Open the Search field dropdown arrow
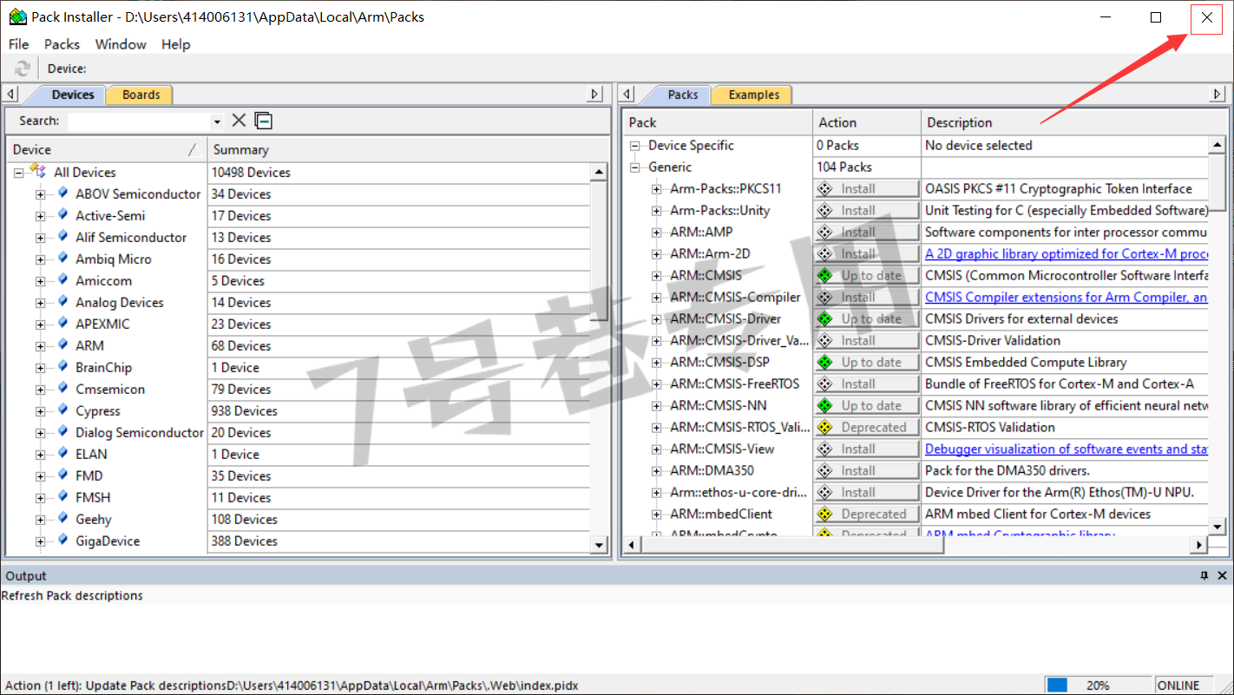Image resolution: width=1234 pixels, height=695 pixels. (x=217, y=121)
